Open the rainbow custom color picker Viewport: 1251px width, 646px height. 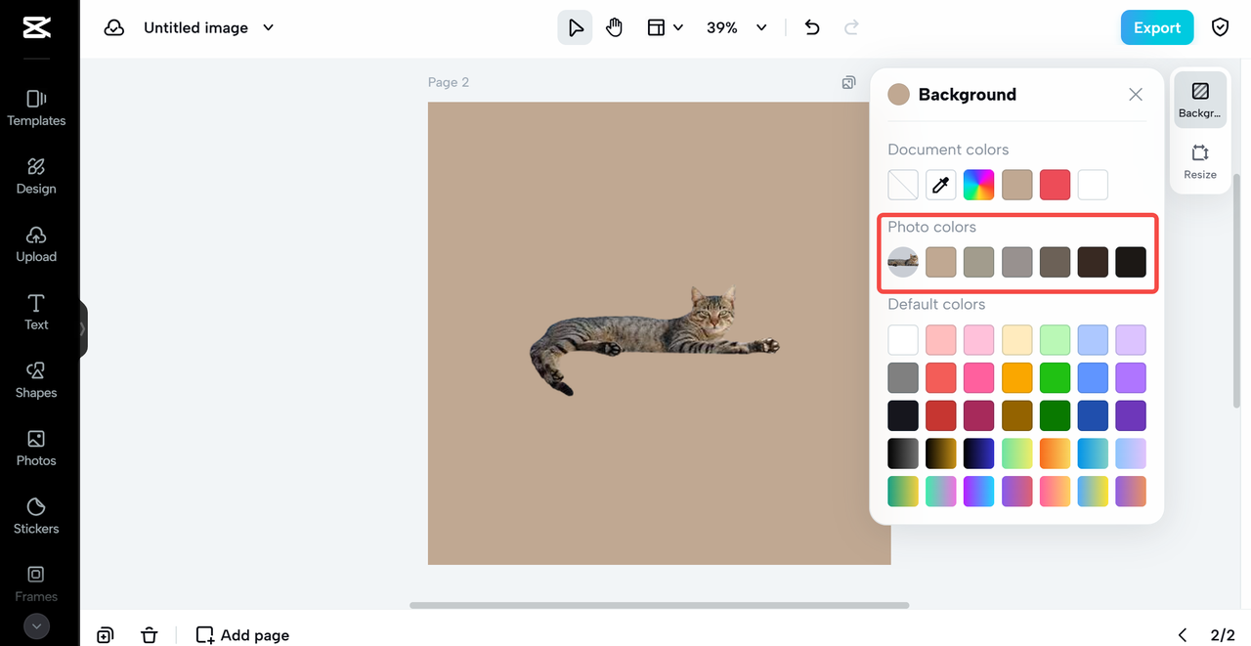pos(979,185)
